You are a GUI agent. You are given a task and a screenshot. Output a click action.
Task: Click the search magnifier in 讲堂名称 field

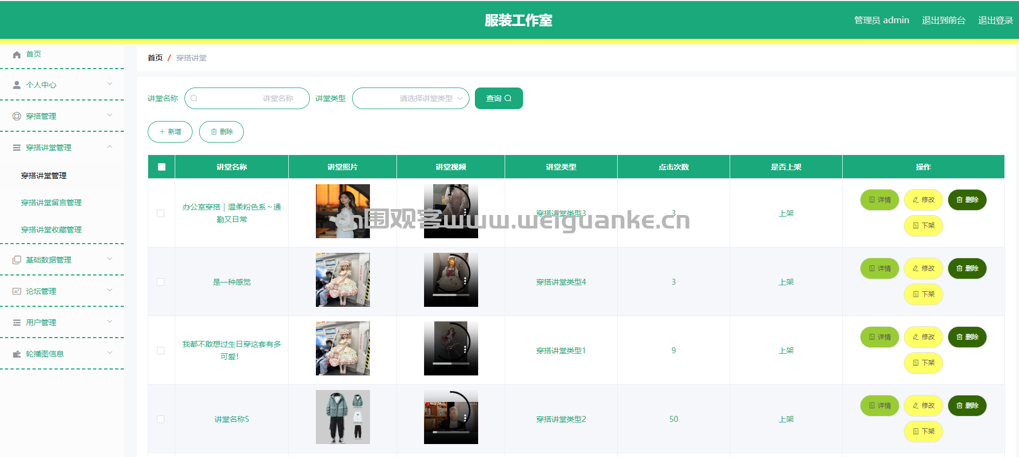(194, 98)
